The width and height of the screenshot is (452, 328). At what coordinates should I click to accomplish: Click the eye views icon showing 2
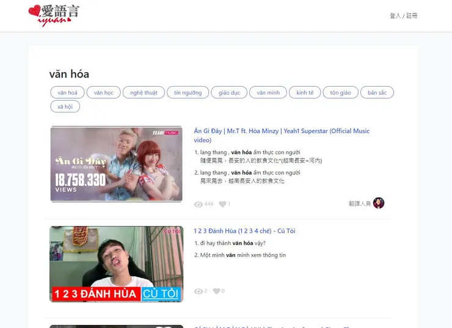click(x=199, y=291)
